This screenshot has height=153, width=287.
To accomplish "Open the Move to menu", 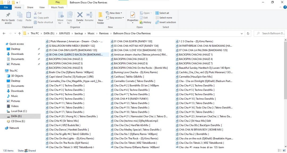I will [60, 18].
